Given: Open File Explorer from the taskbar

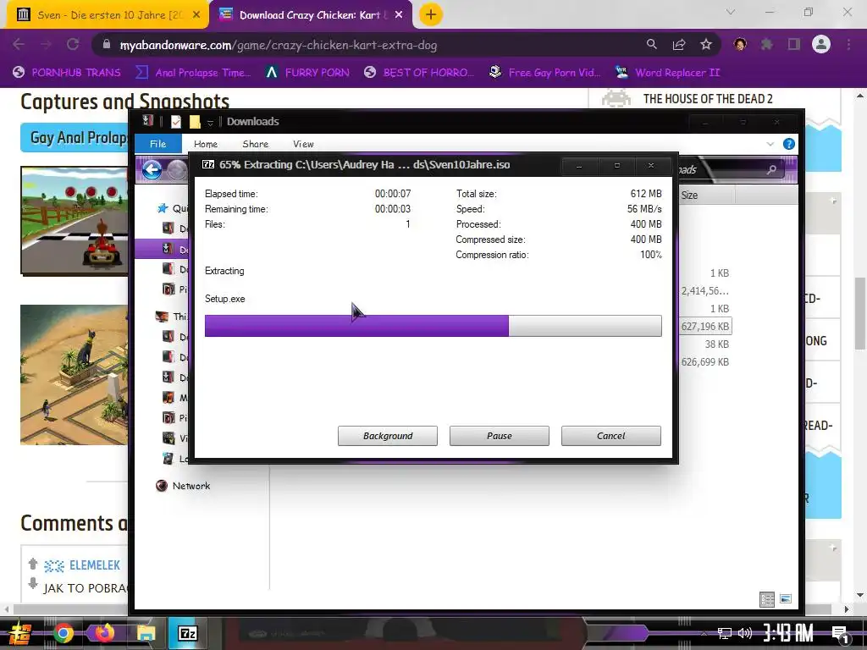Looking at the screenshot, I should point(146,633).
